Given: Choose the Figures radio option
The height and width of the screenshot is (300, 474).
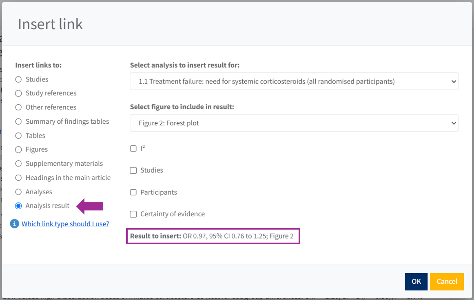Looking at the screenshot, I should tap(18, 149).
